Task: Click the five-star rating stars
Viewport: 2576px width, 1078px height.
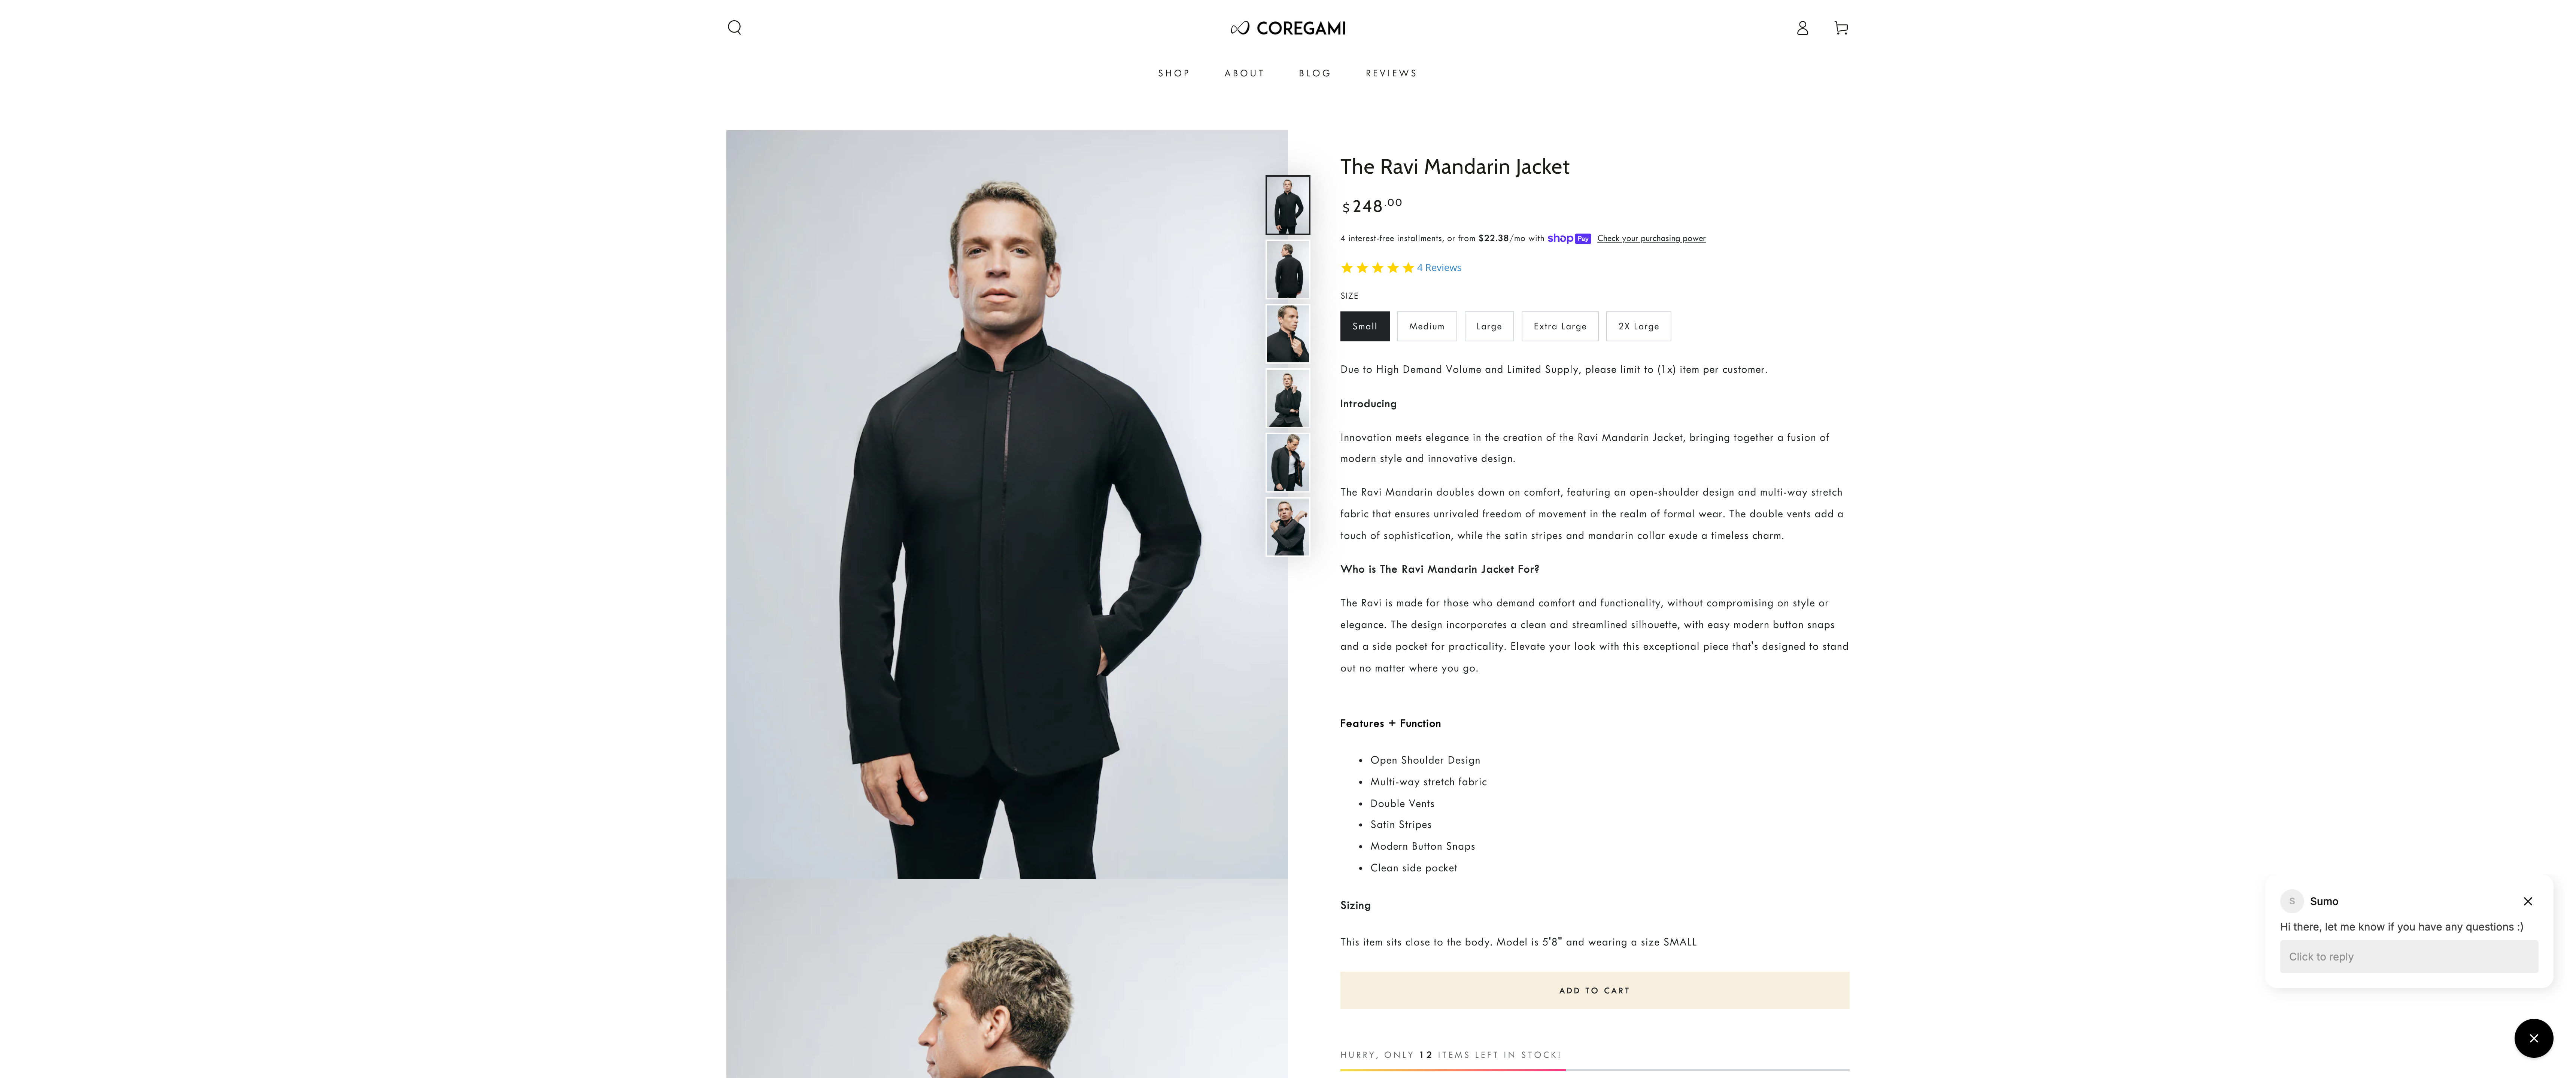Action: point(1376,267)
